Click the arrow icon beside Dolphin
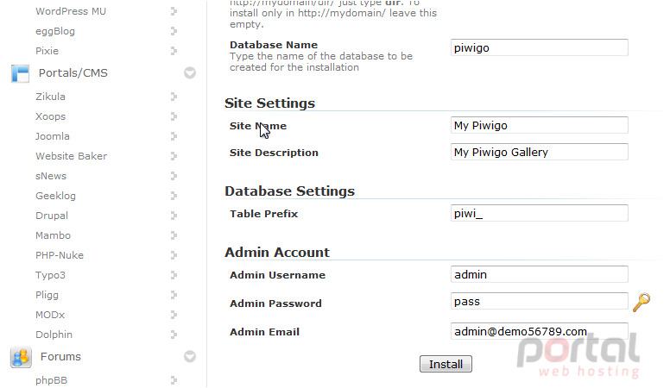Screen dimensions: 670x388 [x=174, y=335]
